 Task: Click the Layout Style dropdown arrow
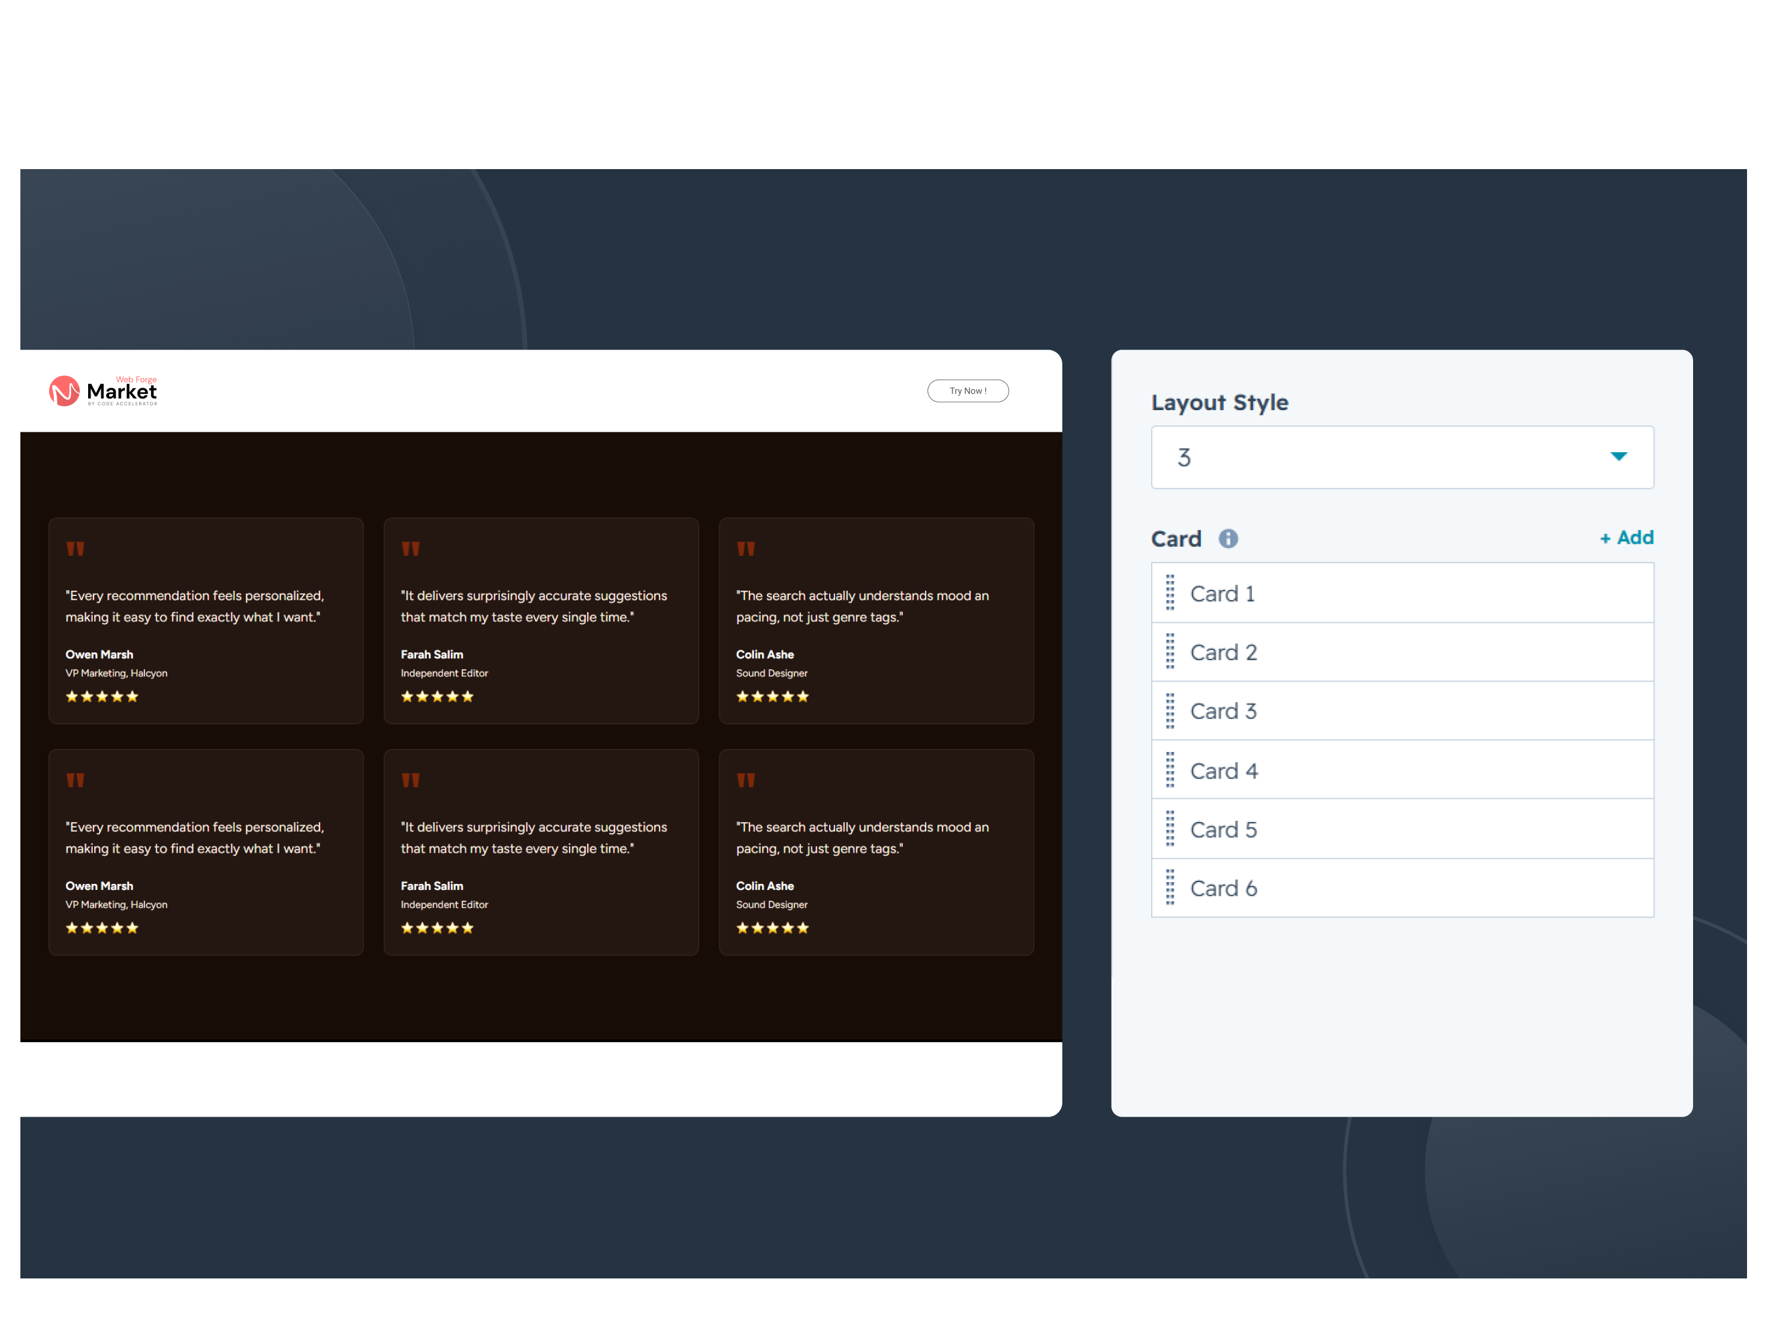[x=1618, y=457]
